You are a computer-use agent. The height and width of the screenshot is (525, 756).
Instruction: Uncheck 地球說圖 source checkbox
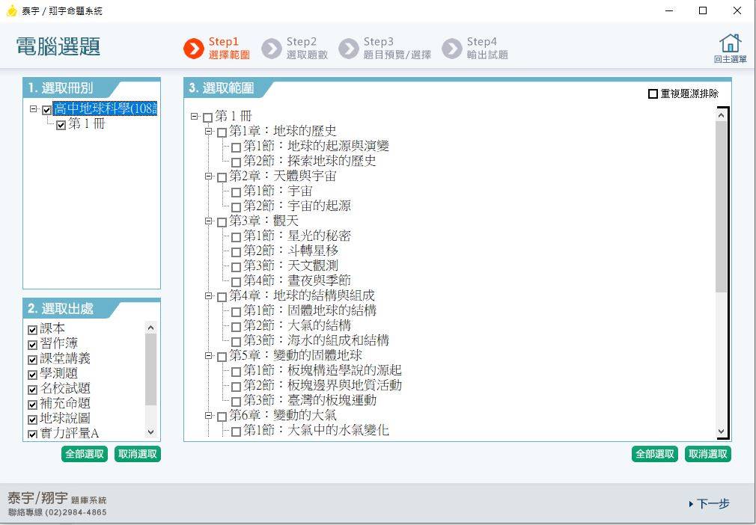pyautogui.click(x=33, y=420)
